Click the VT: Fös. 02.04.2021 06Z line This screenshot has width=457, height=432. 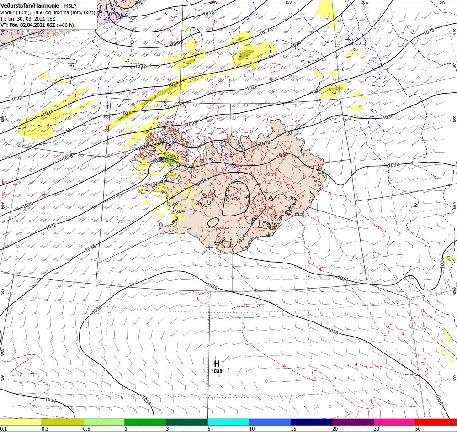37,25
